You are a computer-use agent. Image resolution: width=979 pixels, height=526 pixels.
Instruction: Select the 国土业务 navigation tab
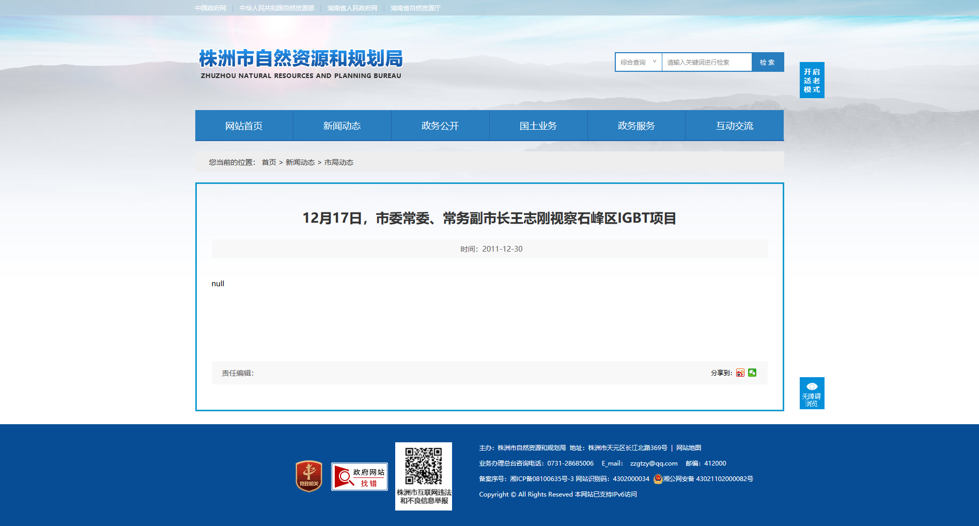(538, 126)
